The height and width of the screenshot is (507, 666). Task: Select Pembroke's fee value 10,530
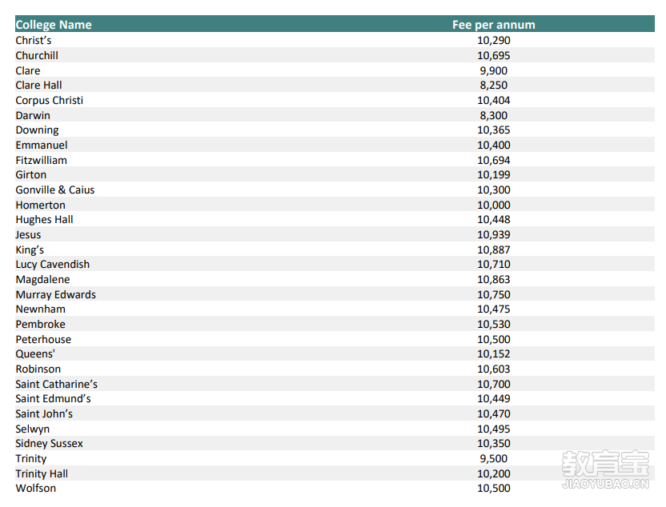494,324
